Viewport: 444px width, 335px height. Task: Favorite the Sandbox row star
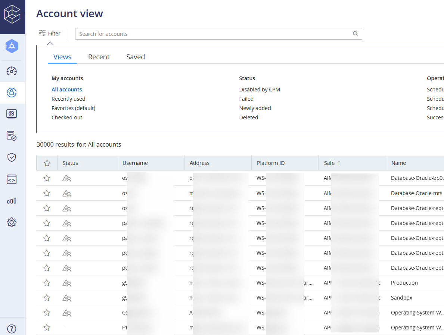pyautogui.click(x=47, y=298)
